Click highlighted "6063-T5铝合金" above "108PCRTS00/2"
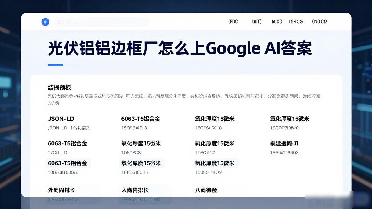Image resolution: width=372 pixels, height=209 pixels. (x=68, y=163)
